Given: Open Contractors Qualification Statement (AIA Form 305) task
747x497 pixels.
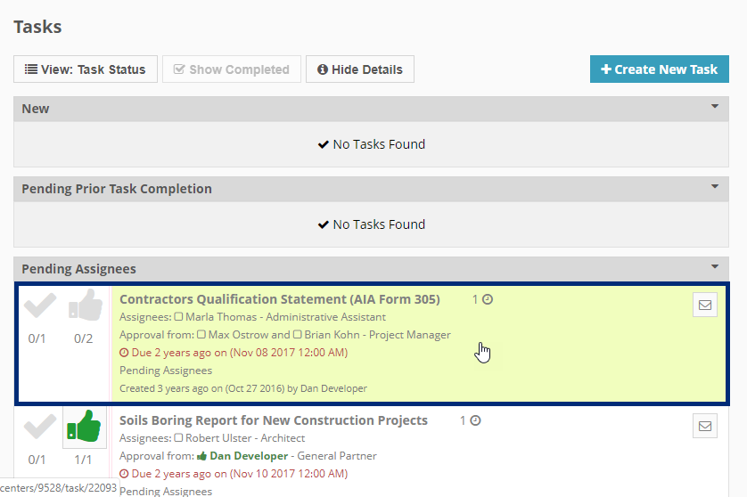Looking at the screenshot, I should coord(280,299).
